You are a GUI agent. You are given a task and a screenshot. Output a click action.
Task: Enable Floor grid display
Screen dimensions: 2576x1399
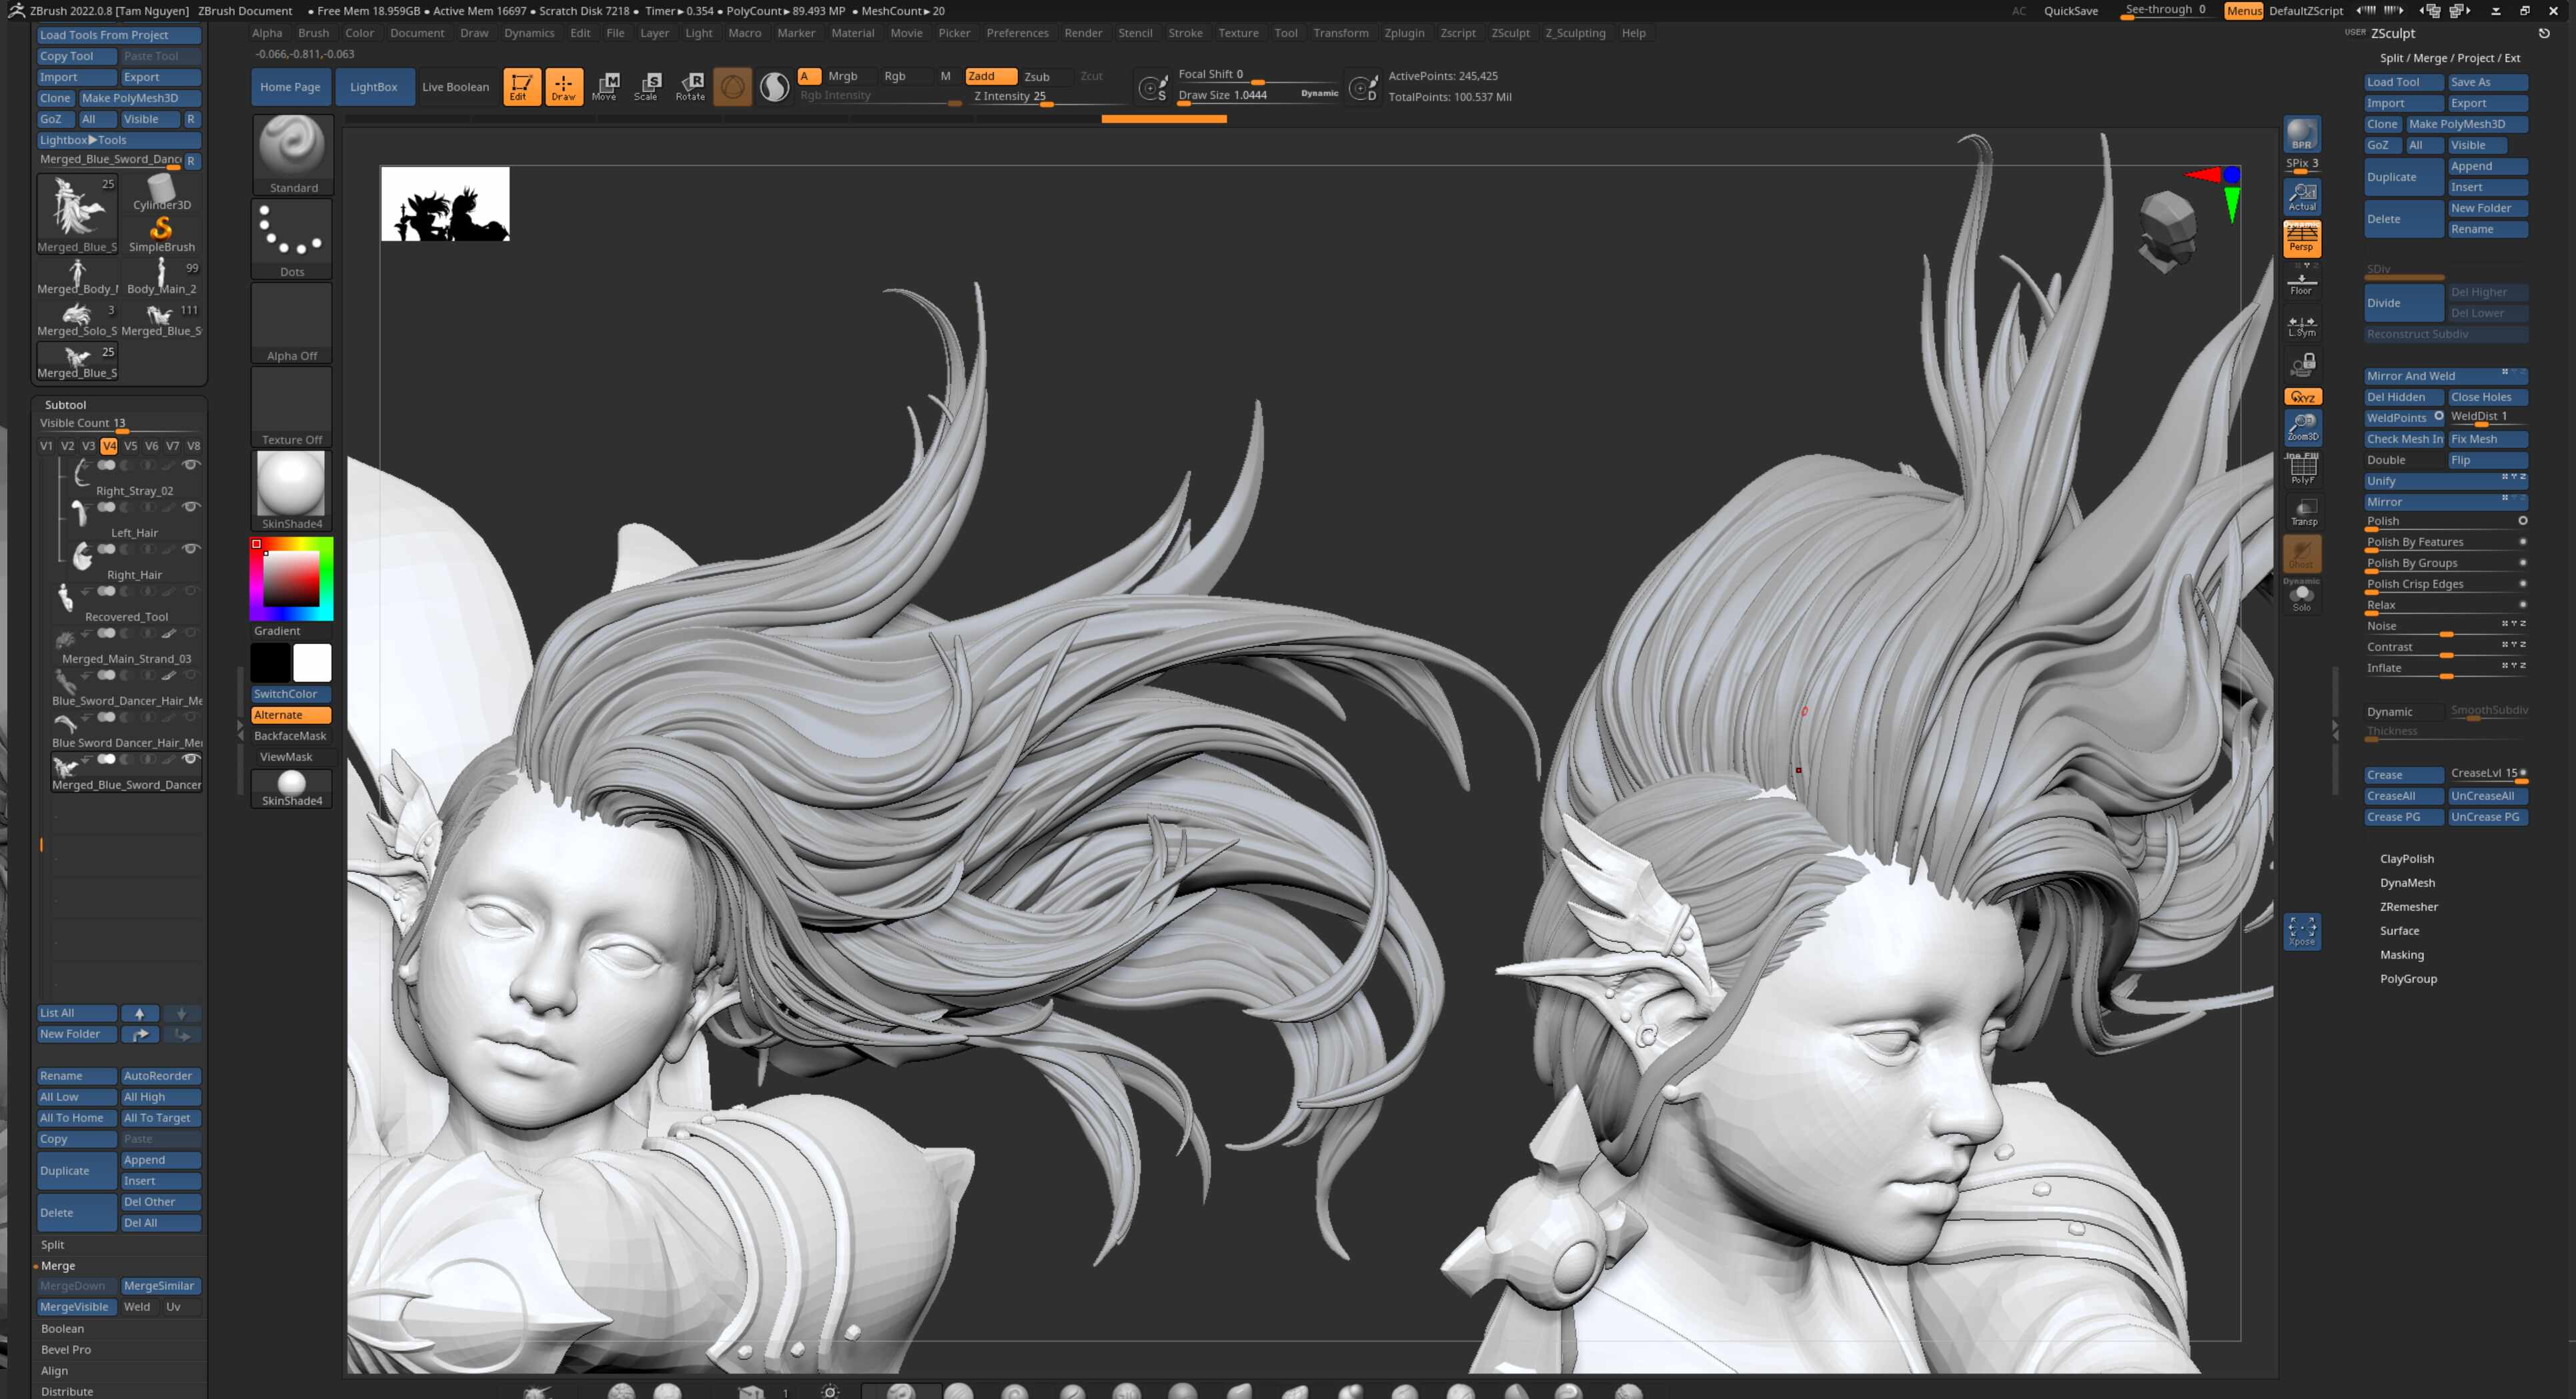[2302, 283]
